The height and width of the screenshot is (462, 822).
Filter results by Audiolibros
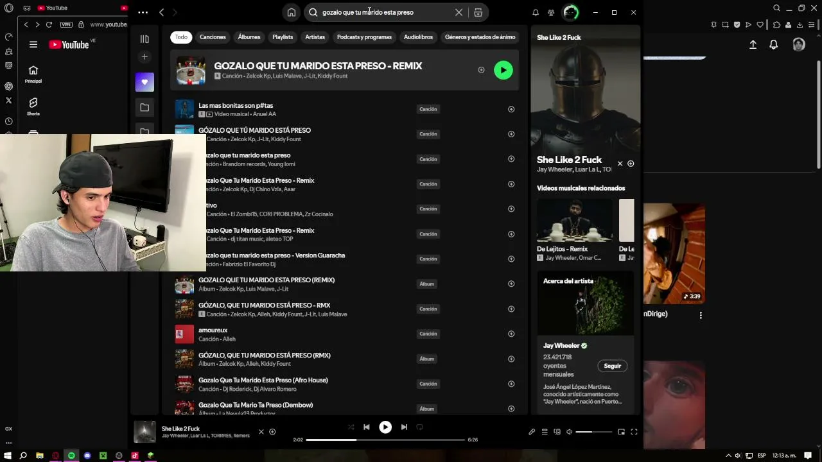(x=418, y=37)
